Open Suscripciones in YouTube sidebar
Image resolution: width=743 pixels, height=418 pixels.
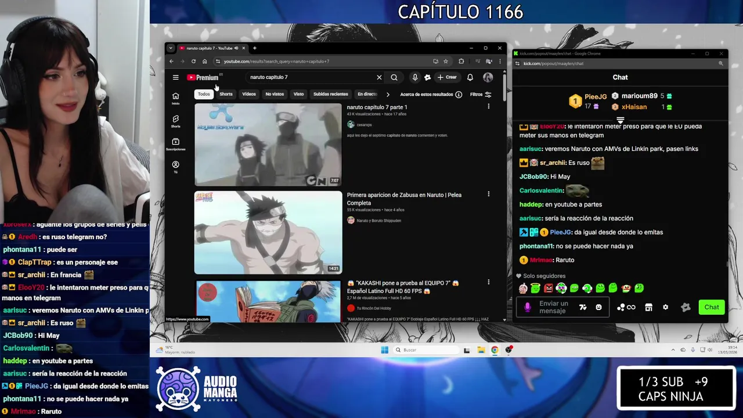[x=175, y=144]
